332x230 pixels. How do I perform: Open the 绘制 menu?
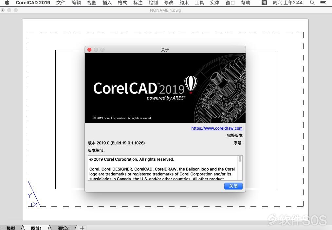pos(153,3)
